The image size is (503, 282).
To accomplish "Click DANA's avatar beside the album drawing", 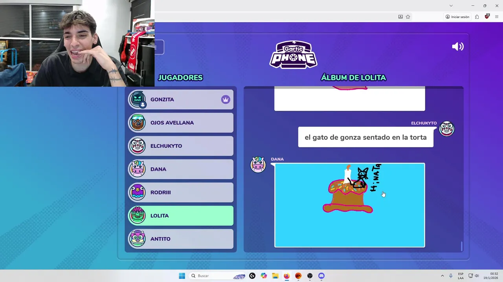I will tap(258, 165).
